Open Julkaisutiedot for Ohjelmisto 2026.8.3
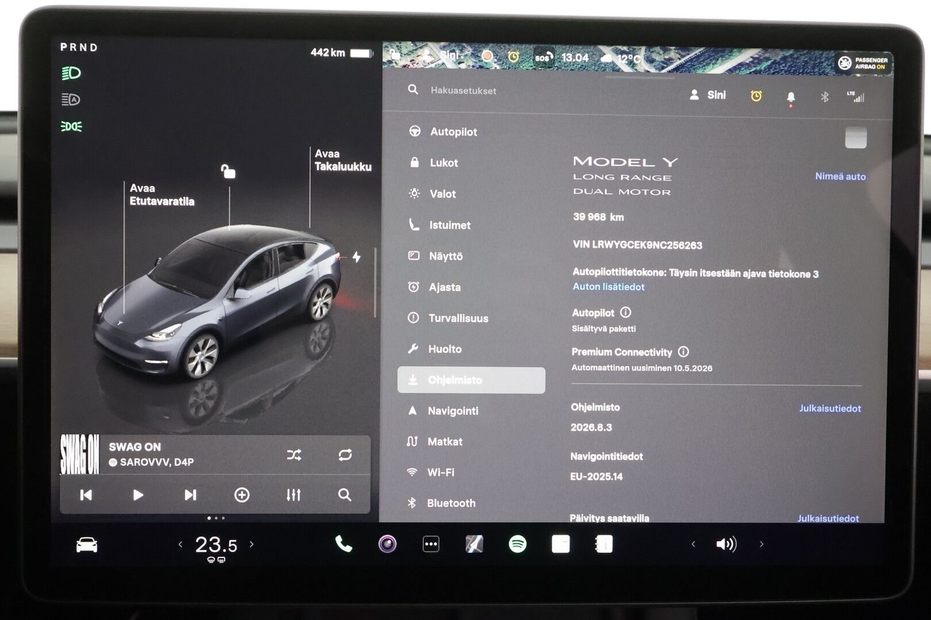 pyautogui.click(x=830, y=409)
